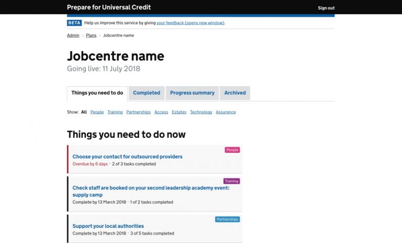Navigate to Plans breadcrumb
402x244 pixels.
[91, 36]
